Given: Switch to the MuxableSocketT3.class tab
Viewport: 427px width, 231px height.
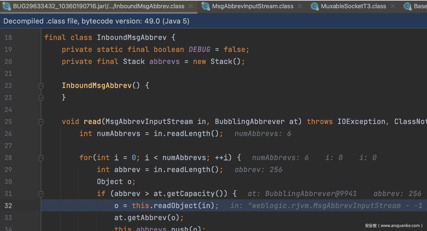Looking at the screenshot, I should [353, 6].
